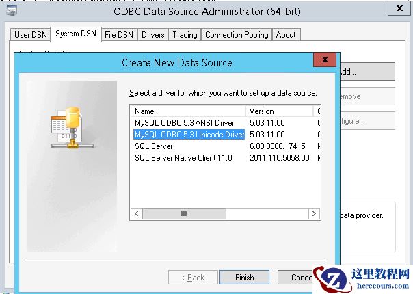Viewport: 413px width, 294px height.
Task: Click the data source wizard illustration
Action: click(72, 126)
